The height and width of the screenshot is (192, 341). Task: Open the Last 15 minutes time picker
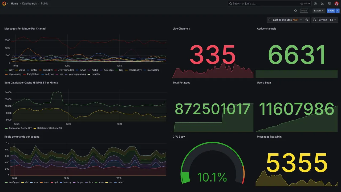[x=285, y=20]
